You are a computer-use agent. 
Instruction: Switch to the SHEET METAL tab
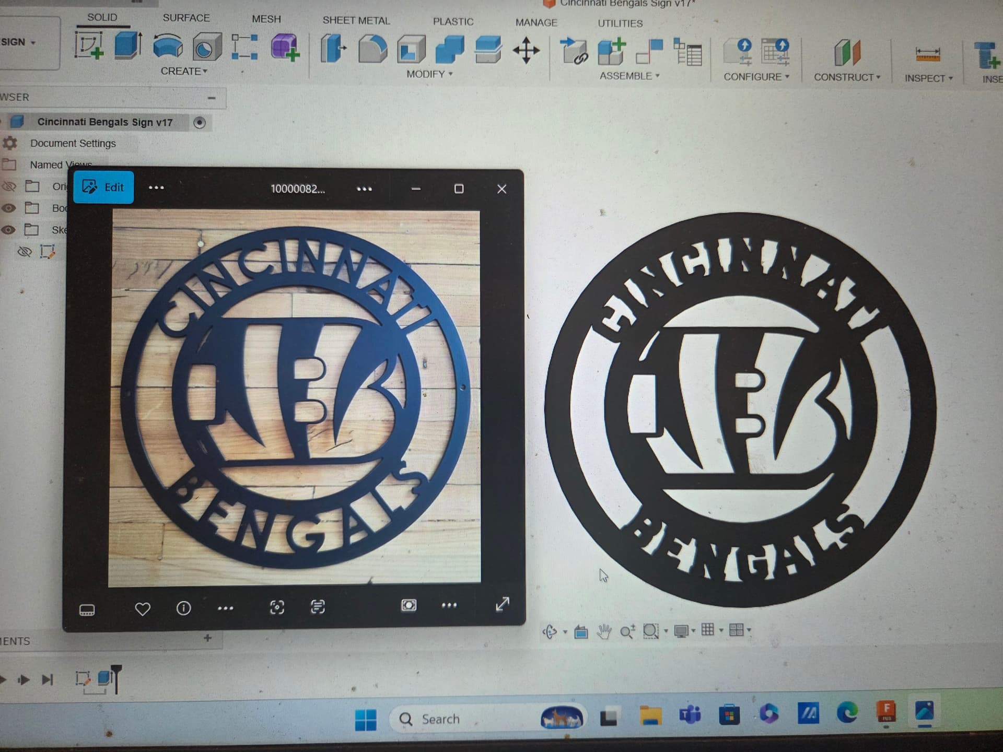pos(356,20)
